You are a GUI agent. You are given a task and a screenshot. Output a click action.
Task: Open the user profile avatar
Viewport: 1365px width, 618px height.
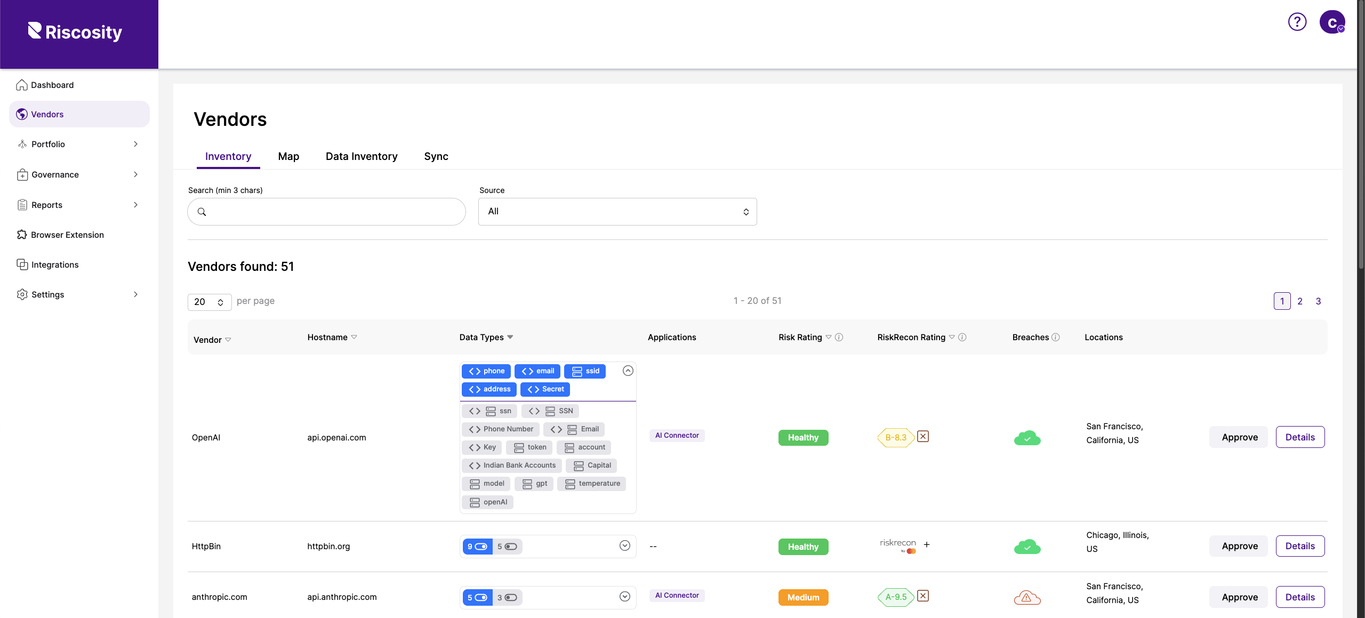(1332, 22)
